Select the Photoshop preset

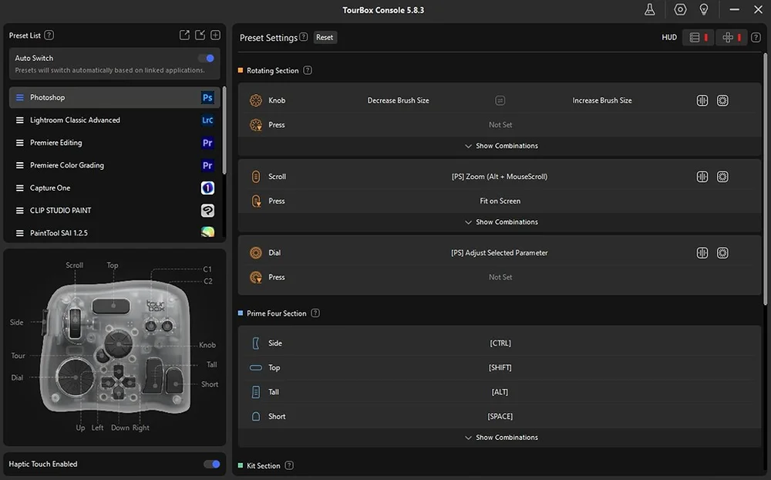pos(114,97)
